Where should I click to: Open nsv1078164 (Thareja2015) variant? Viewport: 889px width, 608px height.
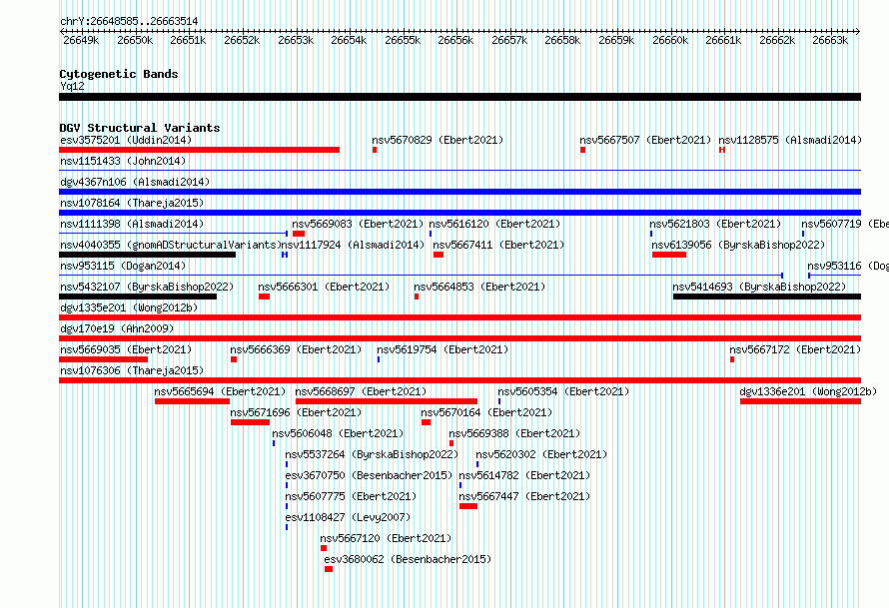point(132,203)
